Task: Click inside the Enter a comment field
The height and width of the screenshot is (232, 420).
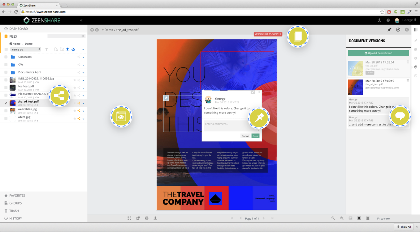Action: pos(231,126)
